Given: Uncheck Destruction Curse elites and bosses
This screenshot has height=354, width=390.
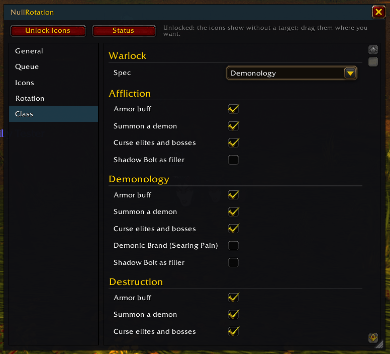Looking at the screenshot, I should [233, 331].
